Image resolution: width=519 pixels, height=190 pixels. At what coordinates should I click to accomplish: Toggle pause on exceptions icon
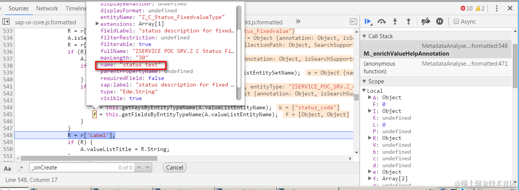click(x=440, y=22)
